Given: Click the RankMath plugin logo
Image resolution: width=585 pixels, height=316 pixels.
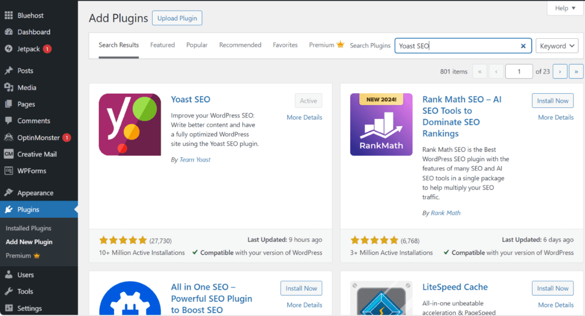Looking at the screenshot, I should [x=381, y=125].
